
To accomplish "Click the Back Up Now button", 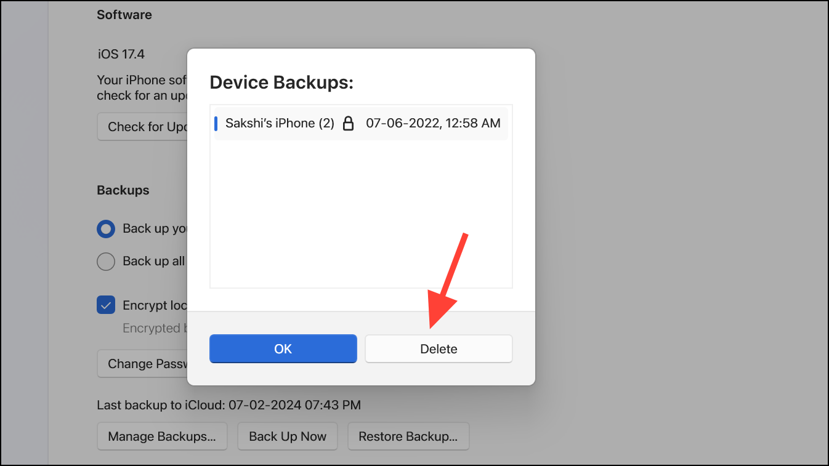I will point(288,436).
